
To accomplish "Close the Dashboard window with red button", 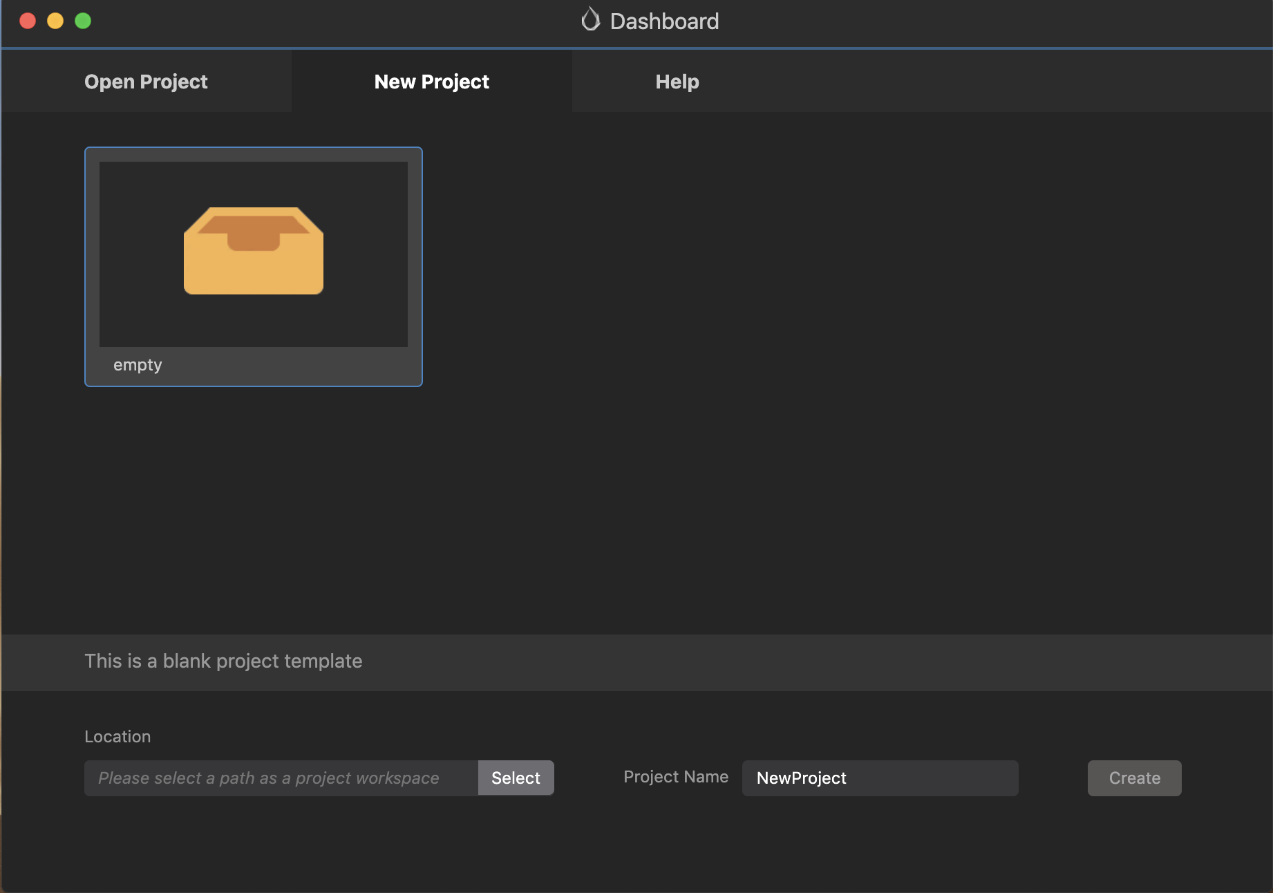I will click(28, 21).
